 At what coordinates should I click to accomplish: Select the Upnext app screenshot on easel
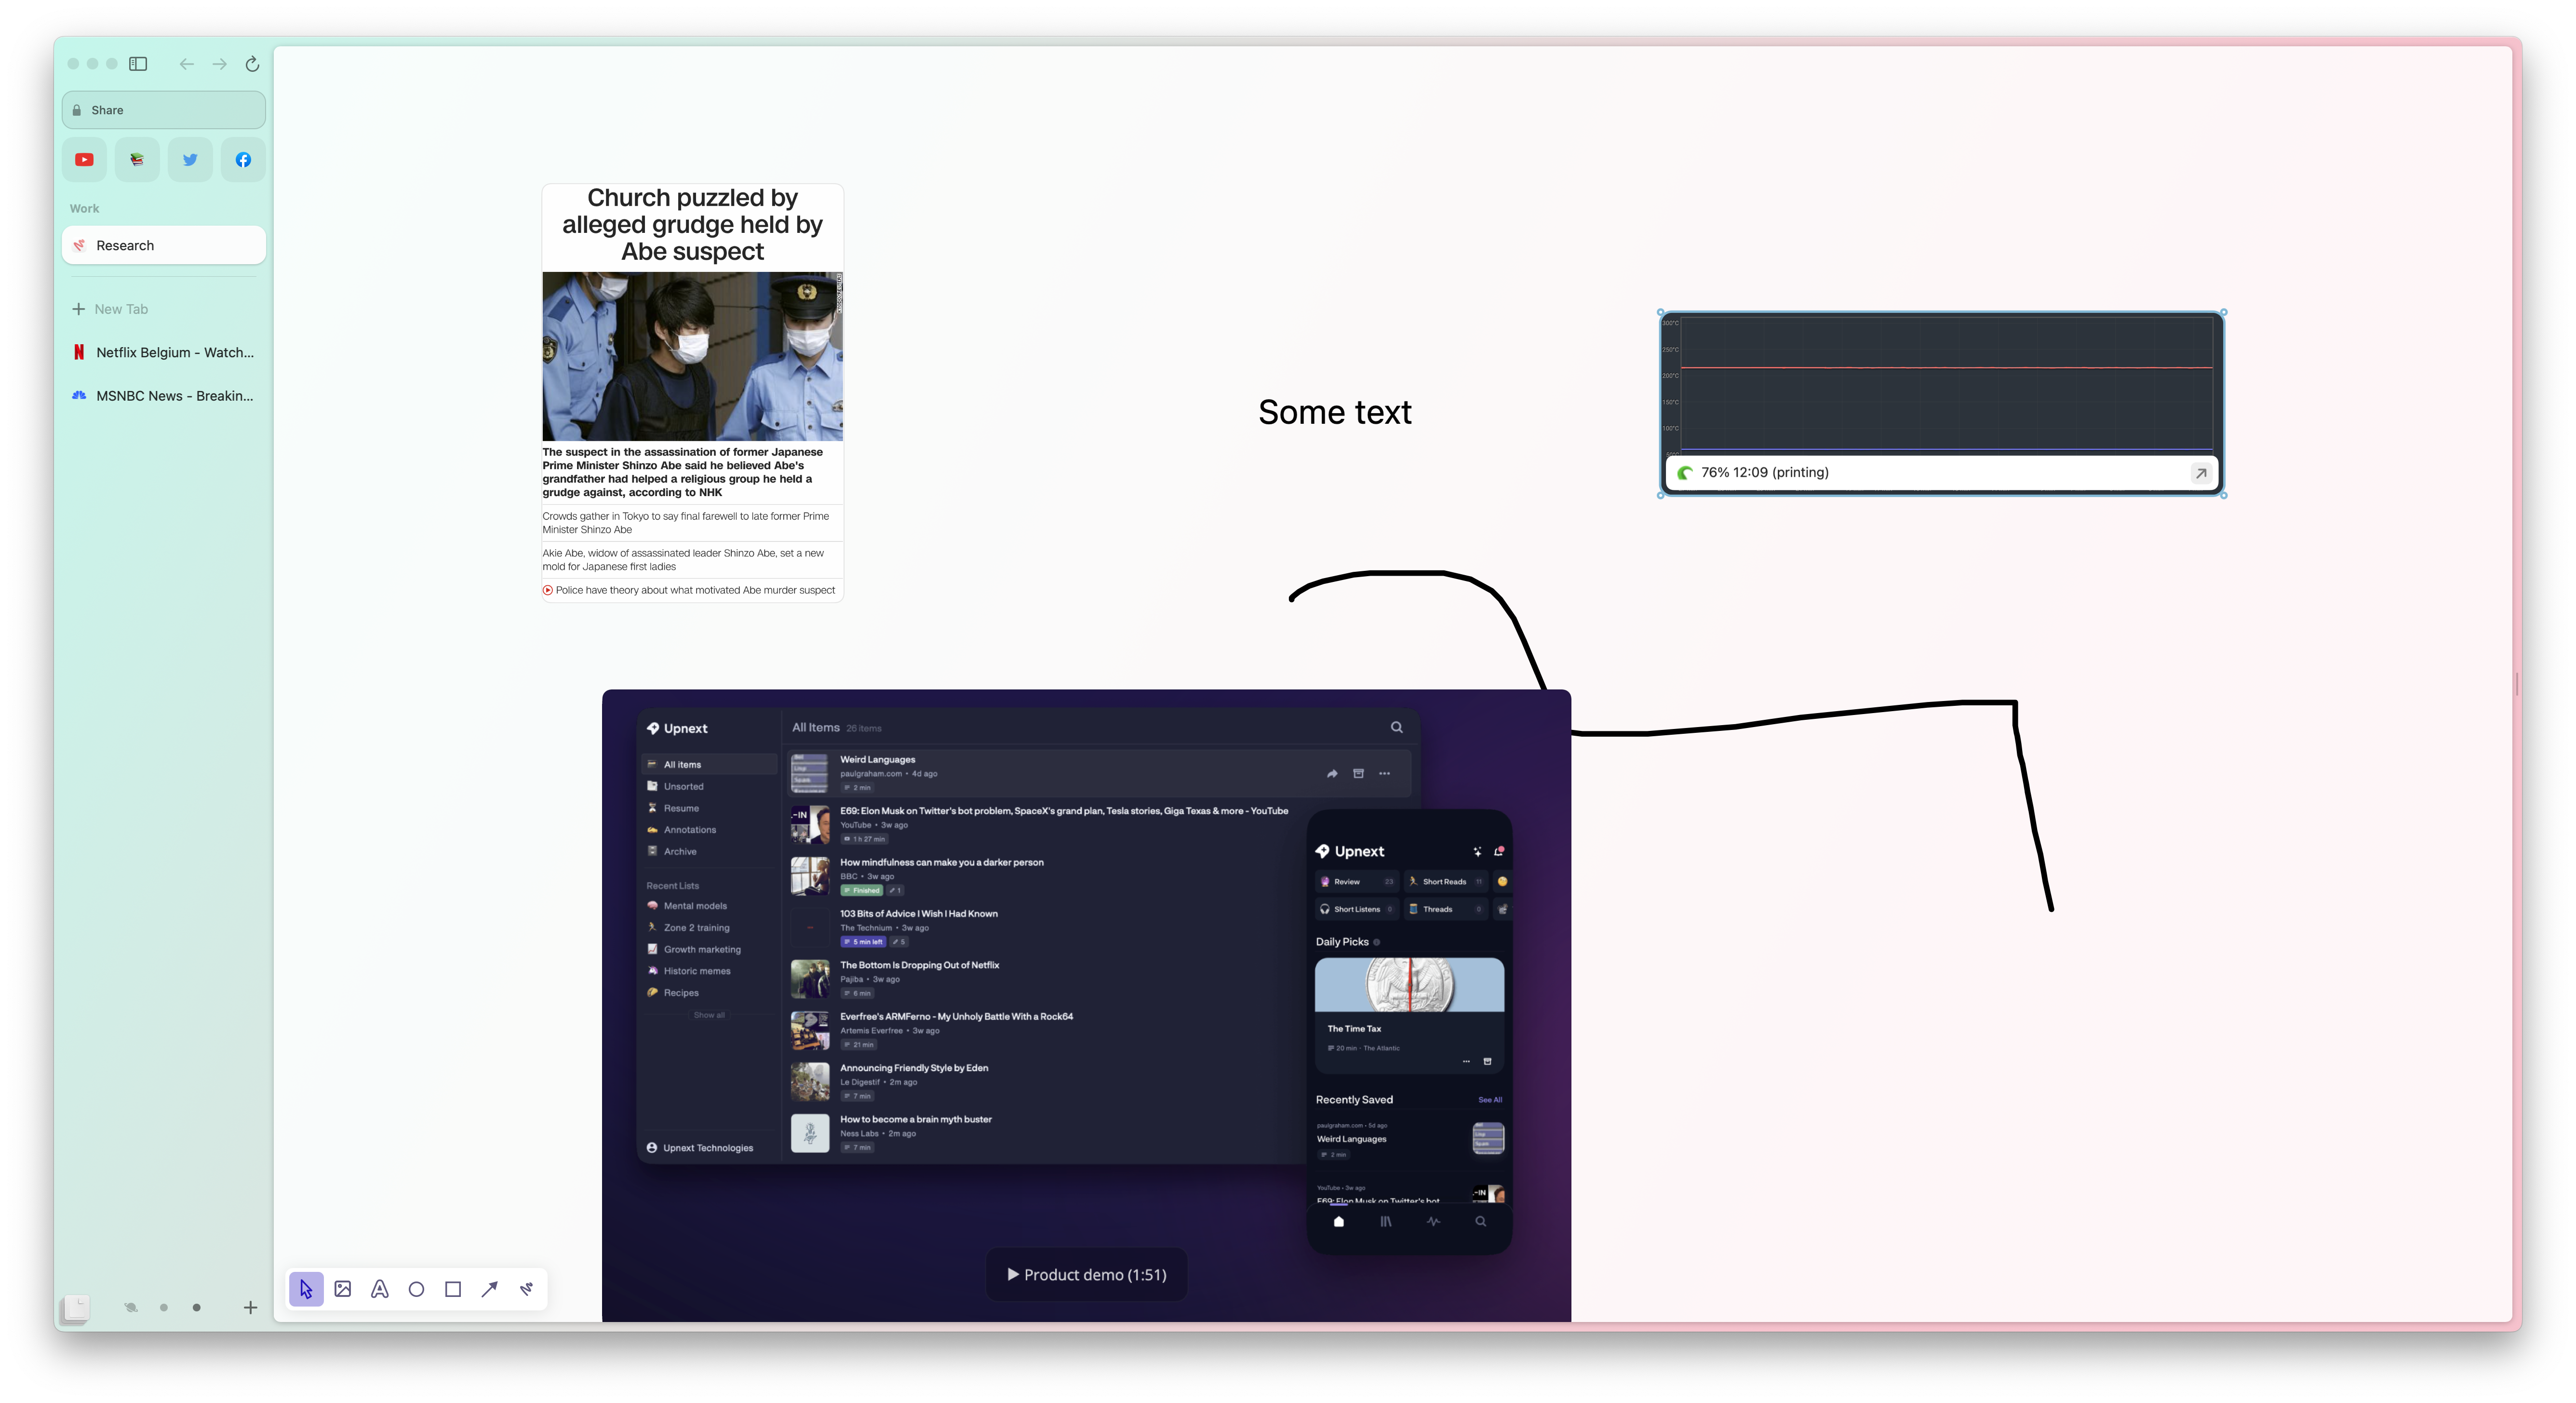click(x=1086, y=1005)
